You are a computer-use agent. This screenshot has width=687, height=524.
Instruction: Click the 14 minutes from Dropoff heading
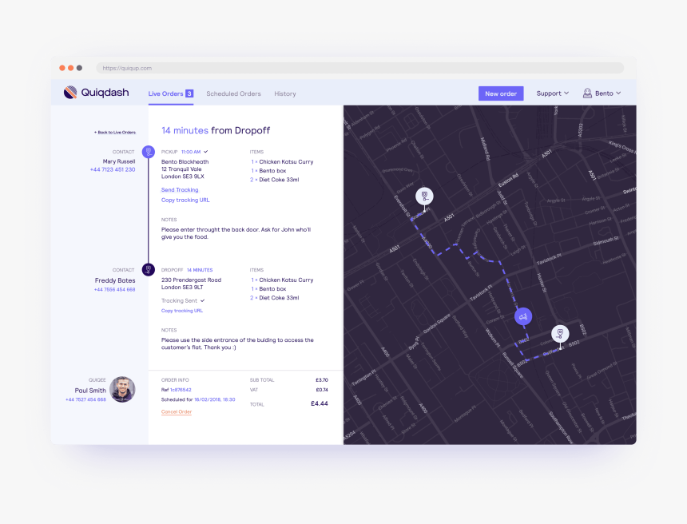(x=216, y=130)
